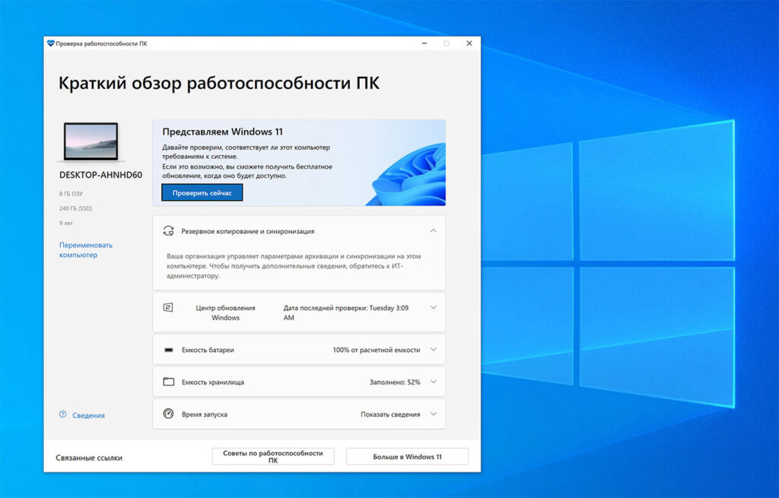Click the DESKTOP-AHNHD60 computer name

pyautogui.click(x=100, y=175)
